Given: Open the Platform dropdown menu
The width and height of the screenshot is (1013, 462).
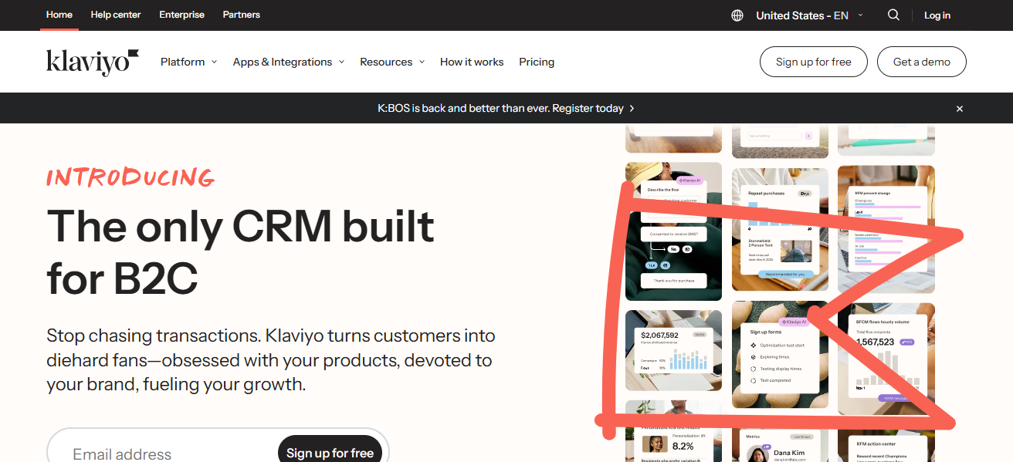Looking at the screenshot, I should click(x=188, y=62).
